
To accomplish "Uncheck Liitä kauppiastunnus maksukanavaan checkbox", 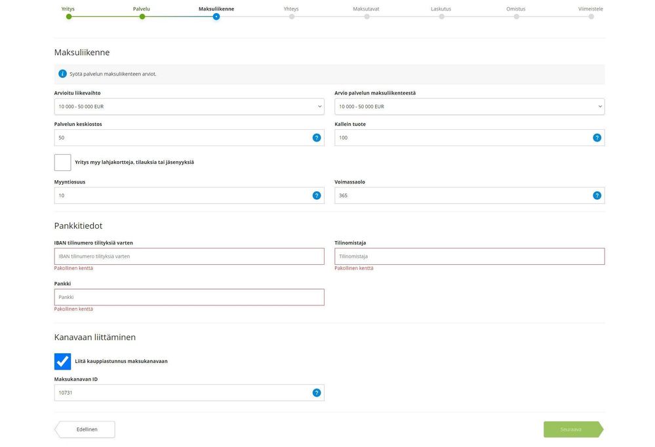I will tap(63, 361).
